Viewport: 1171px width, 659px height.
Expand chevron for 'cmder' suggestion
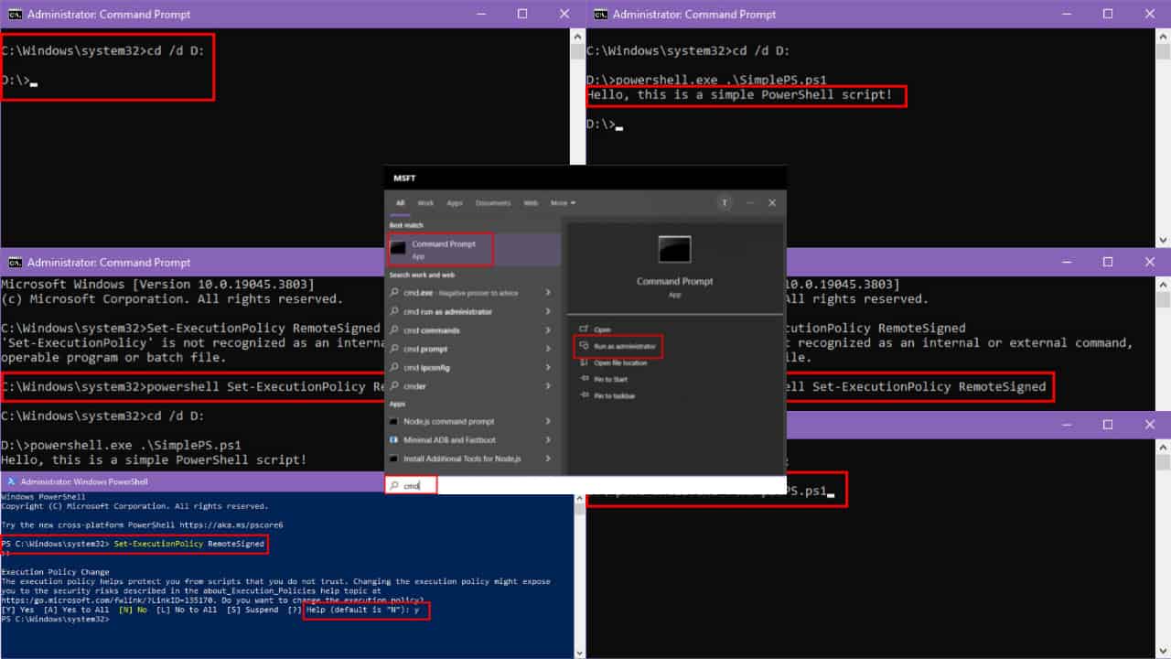[548, 386]
